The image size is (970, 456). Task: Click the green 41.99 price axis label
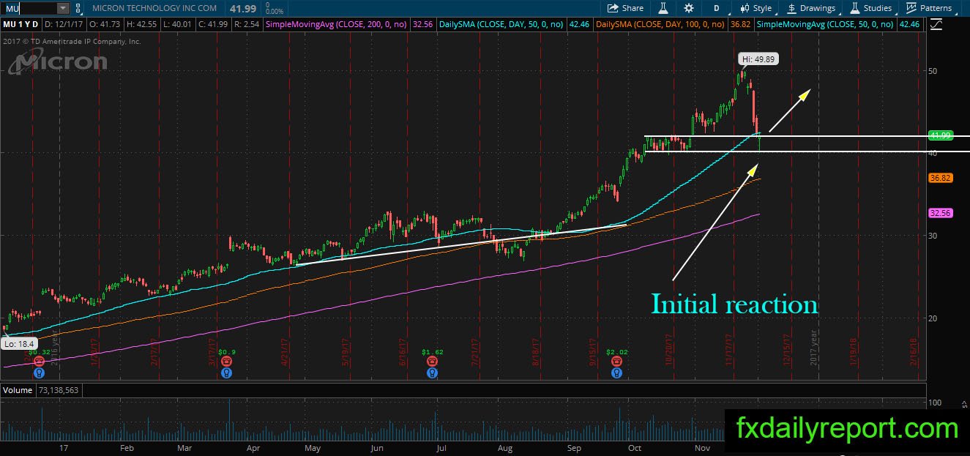[x=939, y=135]
